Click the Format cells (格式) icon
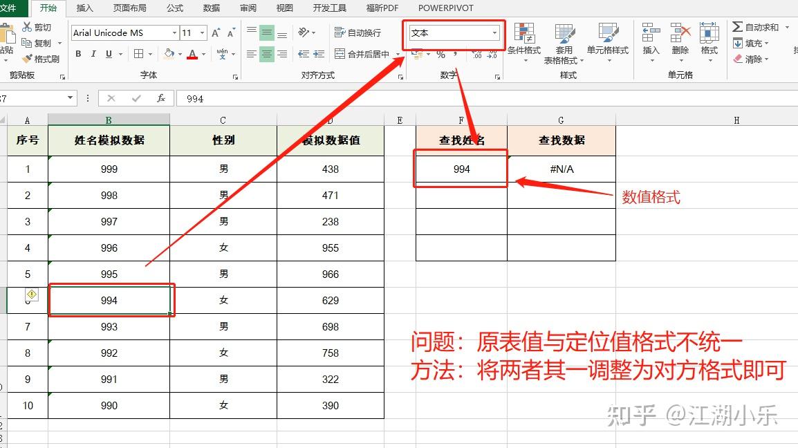This screenshot has height=448, width=798. [709, 32]
